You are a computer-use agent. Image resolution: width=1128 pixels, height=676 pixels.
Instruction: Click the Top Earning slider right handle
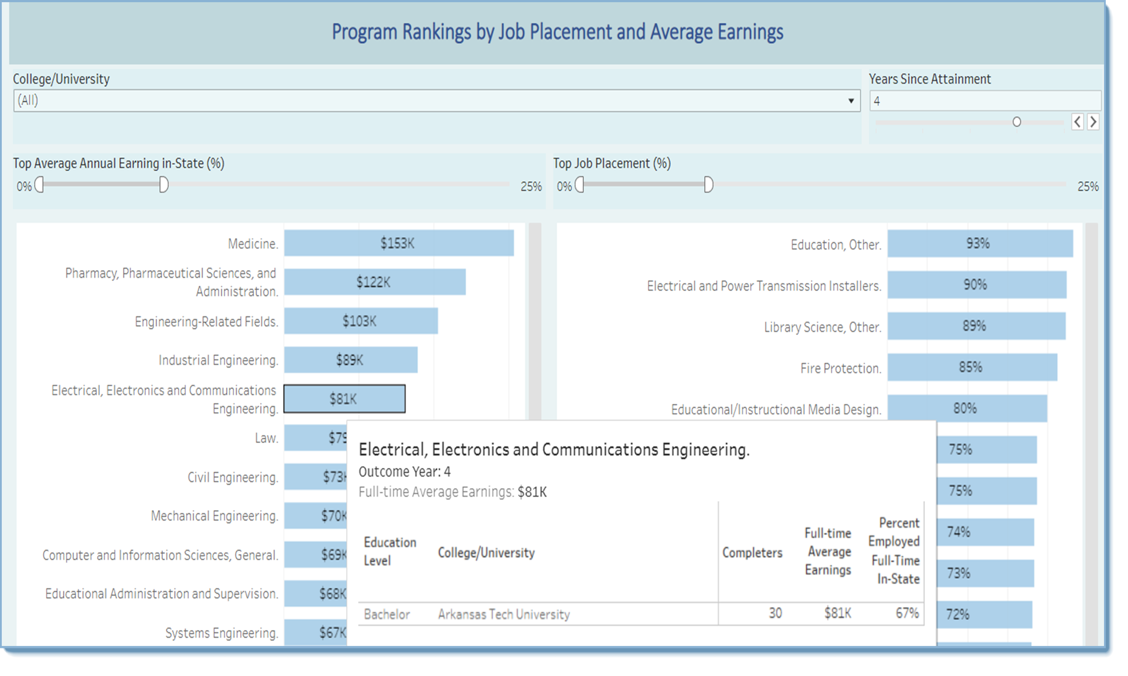(x=164, y=185)
